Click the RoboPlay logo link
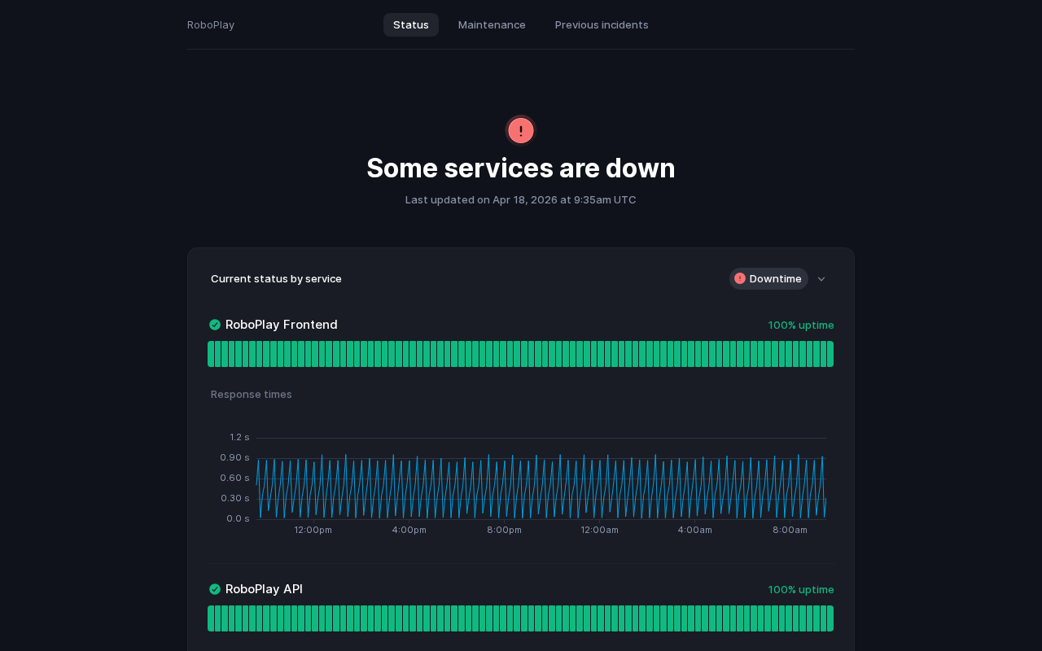 tap(211, 24)
